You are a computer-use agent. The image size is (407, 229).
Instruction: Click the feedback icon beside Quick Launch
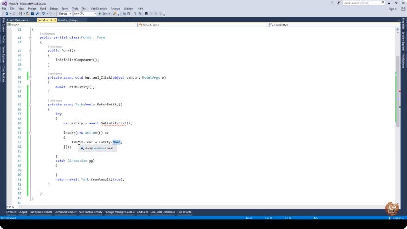coord(339,3)
